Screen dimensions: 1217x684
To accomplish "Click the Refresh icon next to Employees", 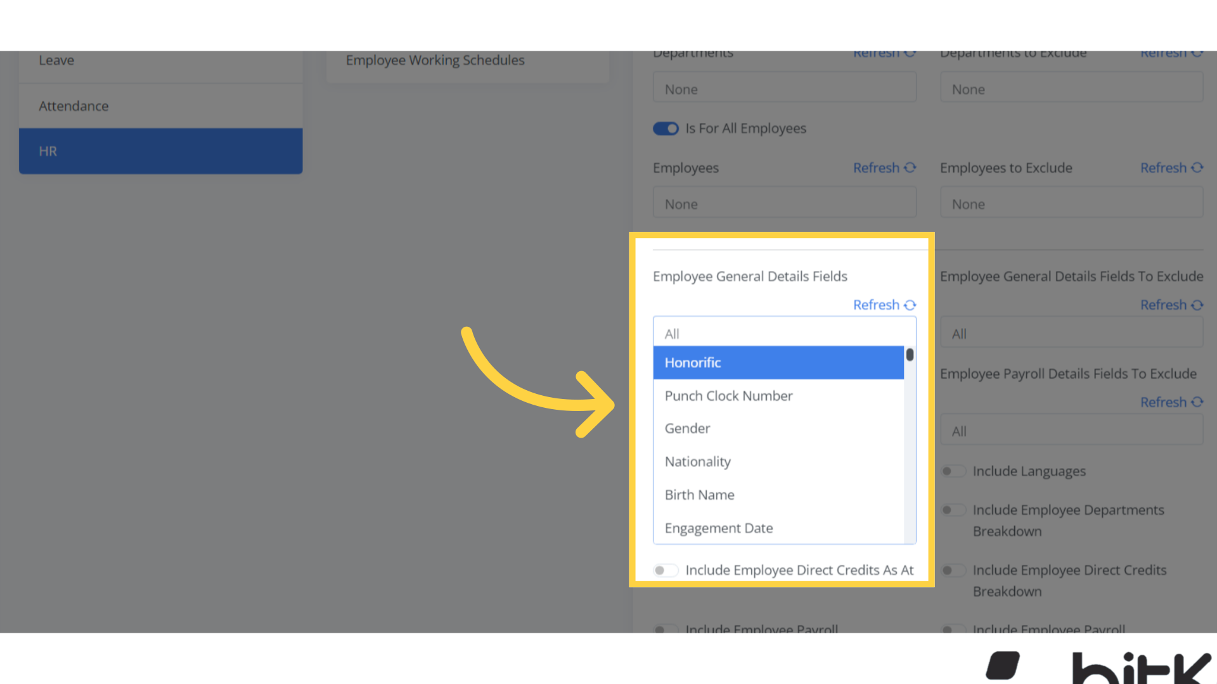I will (911, 167).
